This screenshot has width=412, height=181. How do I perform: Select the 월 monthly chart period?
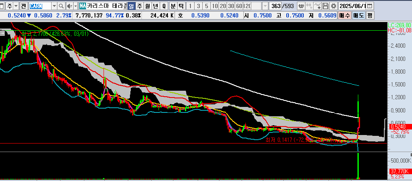click(x=147, y=6)
